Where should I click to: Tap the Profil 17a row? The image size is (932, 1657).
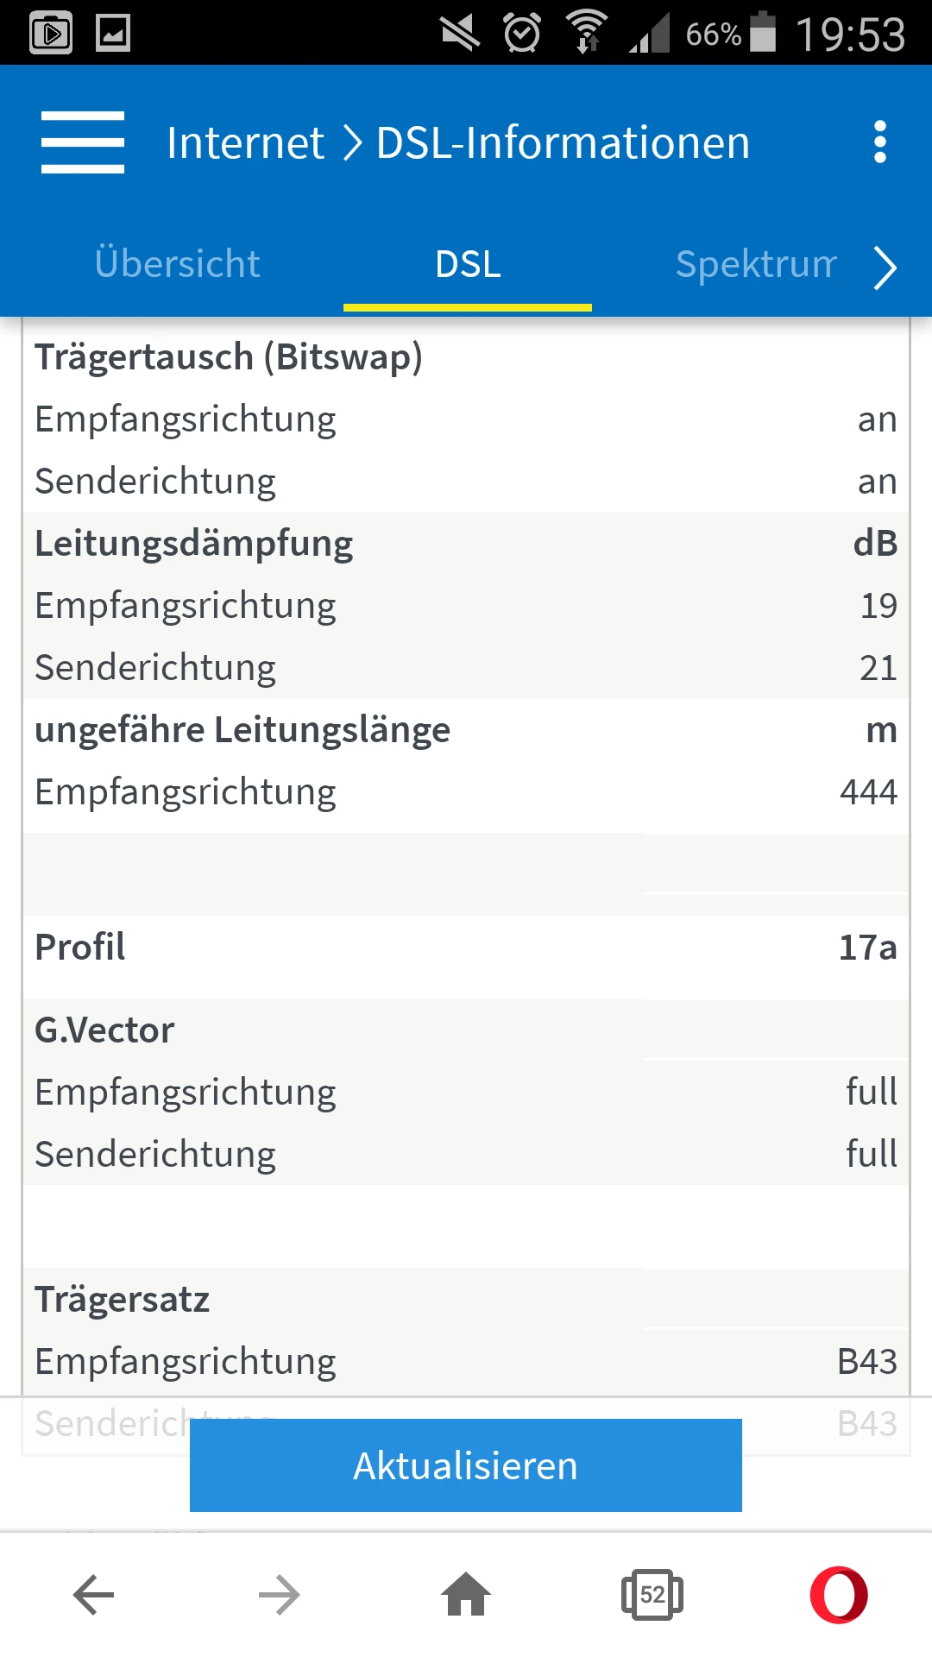coord(466,947)
